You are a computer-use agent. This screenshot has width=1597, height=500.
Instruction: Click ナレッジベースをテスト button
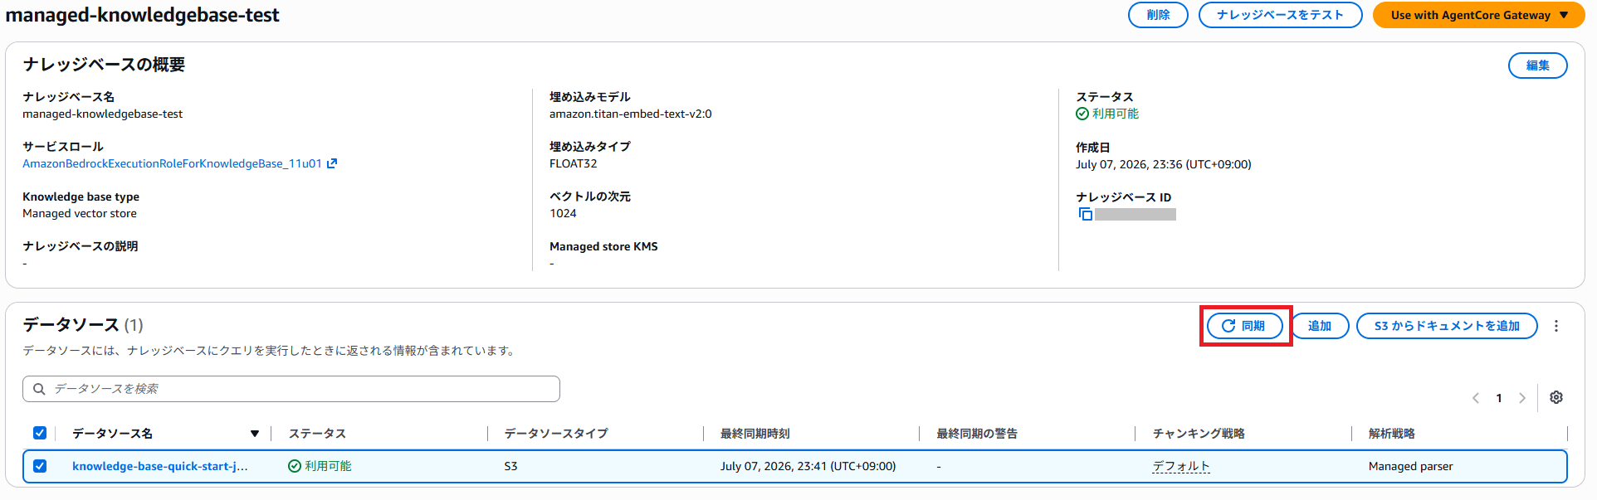(1280, 15)
